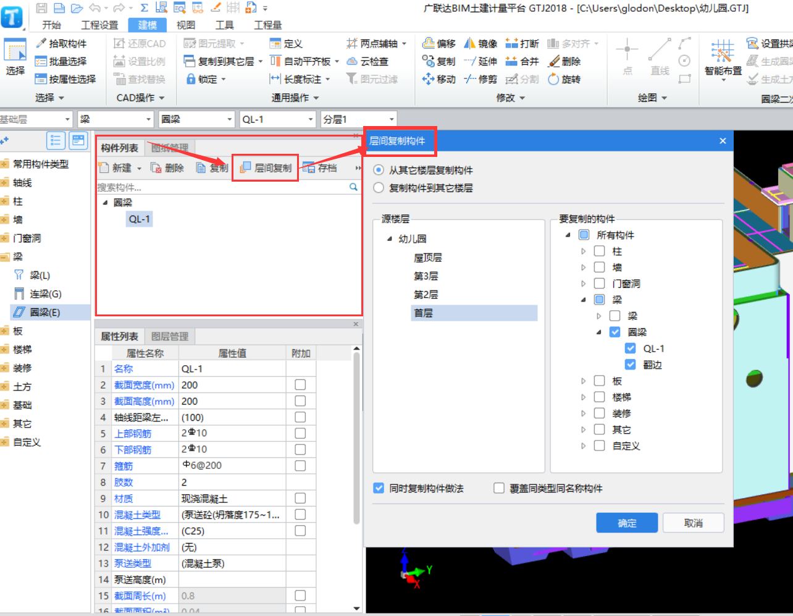The width and height of the screenshot is (793, 616).
Task: Click the 复制到其它层 copy to other floors tool
Action: (x=223, y=61)
